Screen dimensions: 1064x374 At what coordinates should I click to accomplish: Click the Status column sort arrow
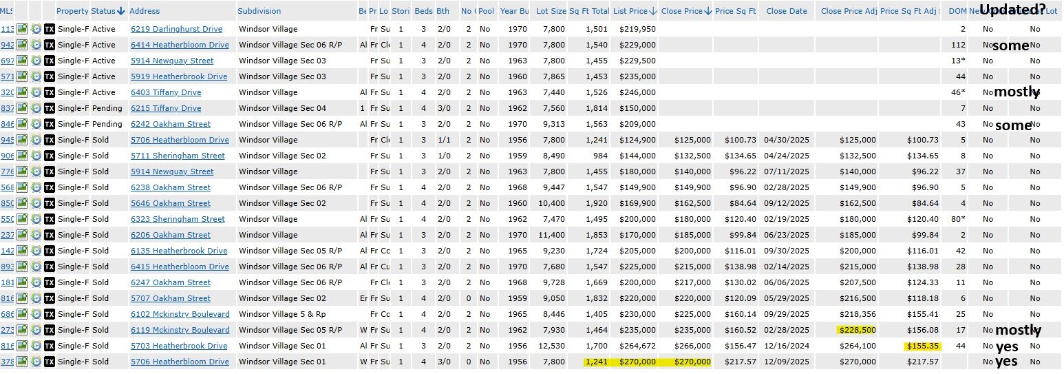pos(121,11)
